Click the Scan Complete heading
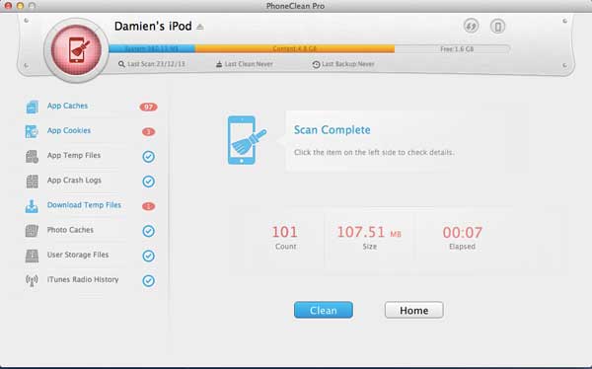This screenshot has width=592, height=369. tap(333, 130)
